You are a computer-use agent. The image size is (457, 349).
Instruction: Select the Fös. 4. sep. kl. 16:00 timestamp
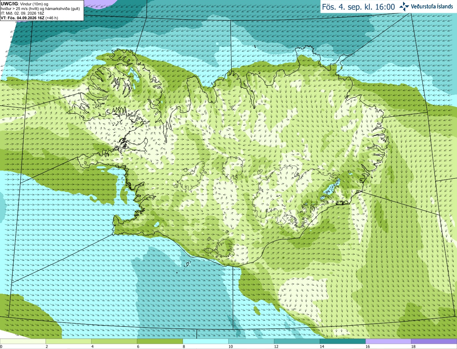tap(358, 7)
